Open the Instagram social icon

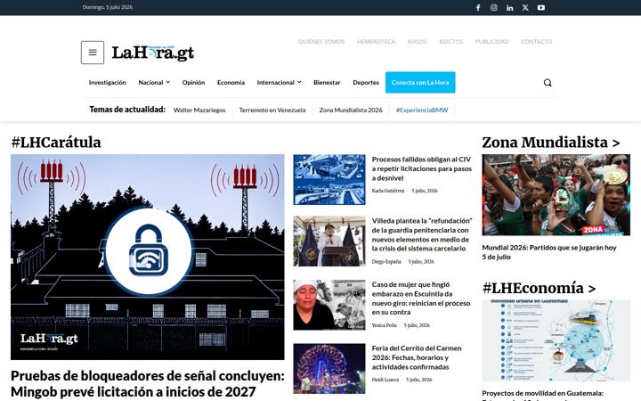pyautogui.click(x=494, y=8)
